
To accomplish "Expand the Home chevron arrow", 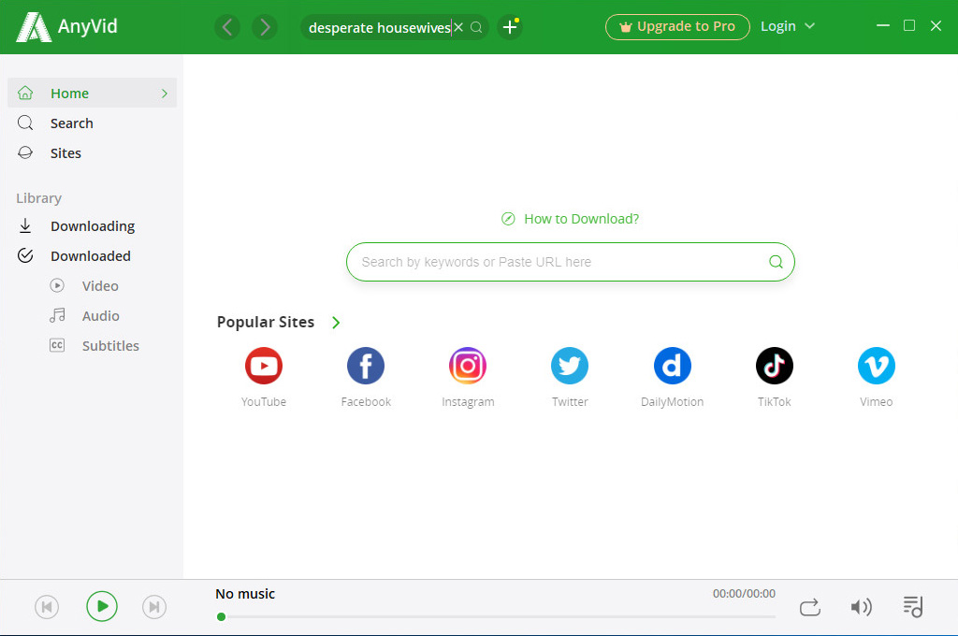I will point(165,94).
